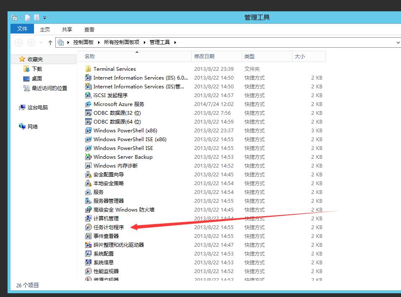Click the ODBC 数据源(32 位) icon
The height and width of the screenshot is (297, 401).
point(88,113)
